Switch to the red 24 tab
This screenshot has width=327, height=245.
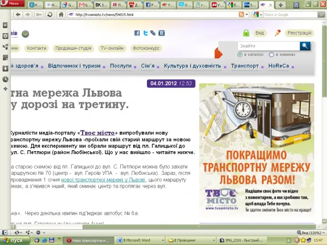point(218,5)
